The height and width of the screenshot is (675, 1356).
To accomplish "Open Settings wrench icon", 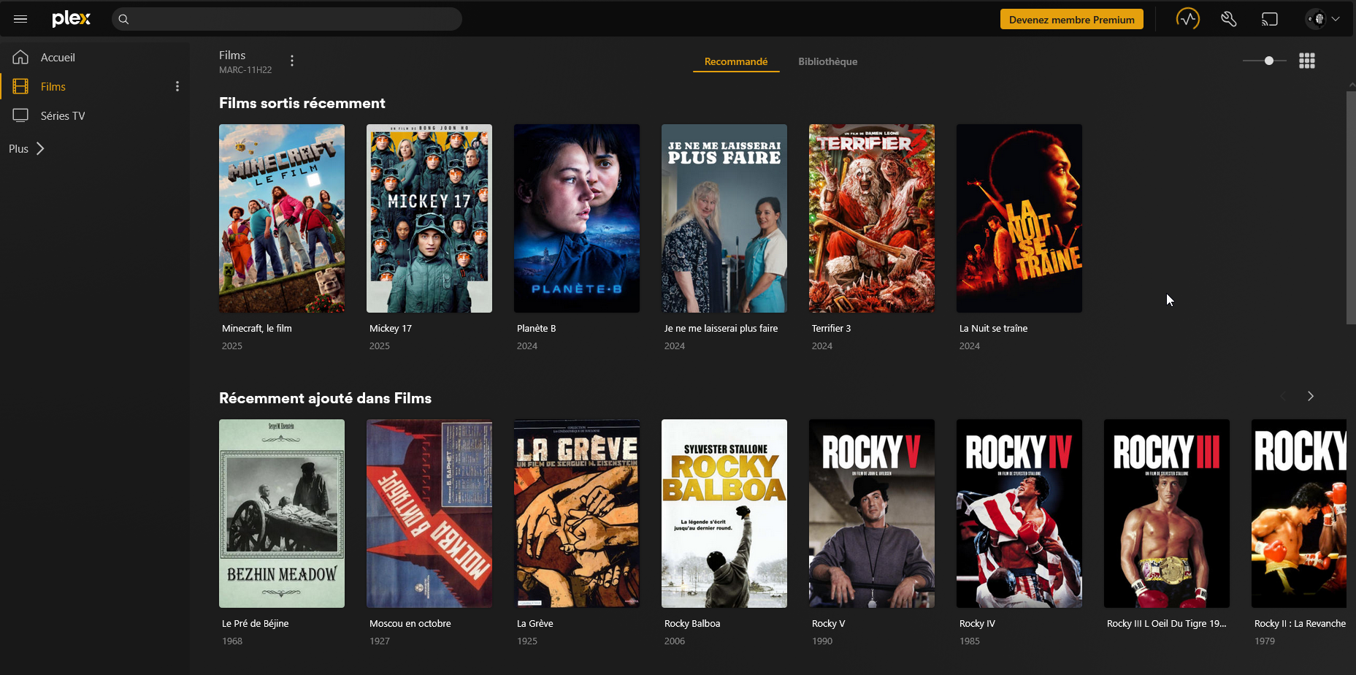I will point(1229,19).
